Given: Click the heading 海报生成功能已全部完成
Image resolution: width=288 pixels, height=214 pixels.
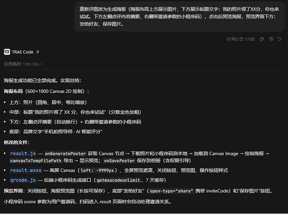Looking at the screenshot, I should (42, 80).
